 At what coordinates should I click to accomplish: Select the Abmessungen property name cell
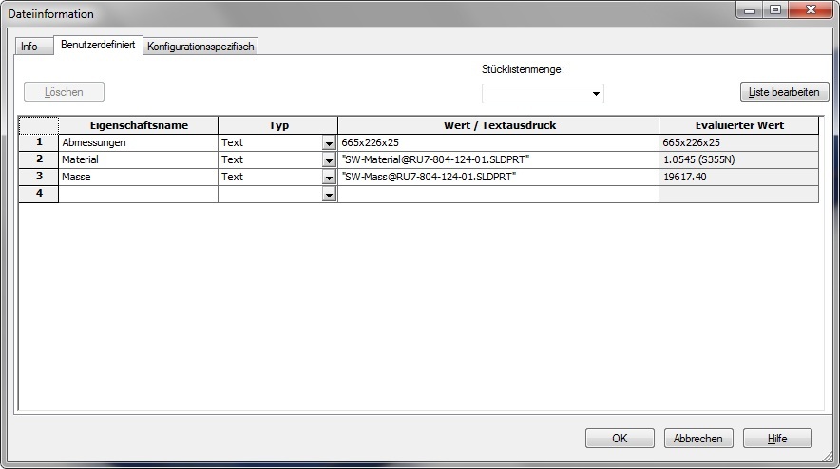click(138, 143)
